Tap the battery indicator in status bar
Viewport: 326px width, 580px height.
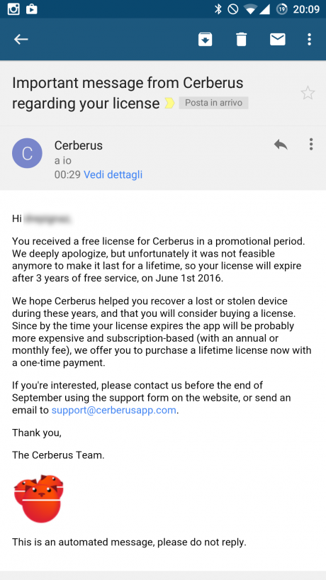[x=282, y=9]
